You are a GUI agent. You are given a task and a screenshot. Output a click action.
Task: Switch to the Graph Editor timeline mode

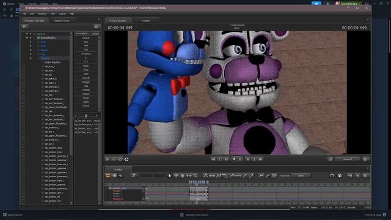point(121,175)
